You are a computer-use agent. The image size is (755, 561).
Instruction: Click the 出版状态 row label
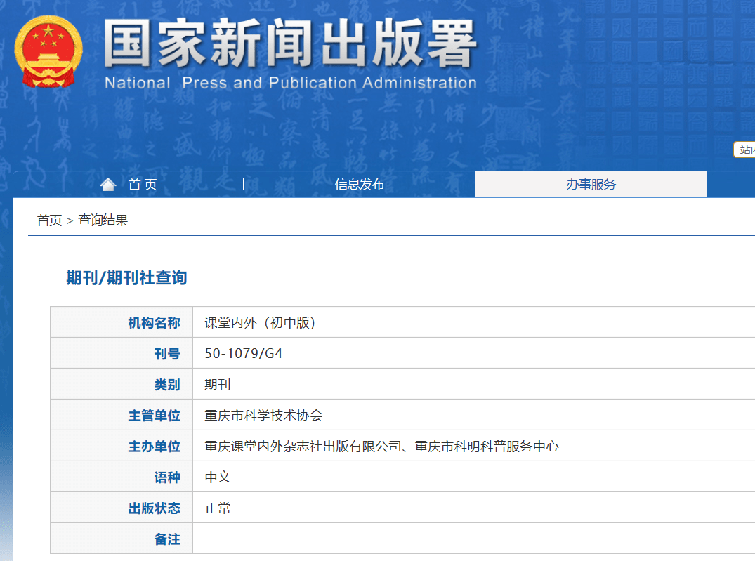coord(154,508)
